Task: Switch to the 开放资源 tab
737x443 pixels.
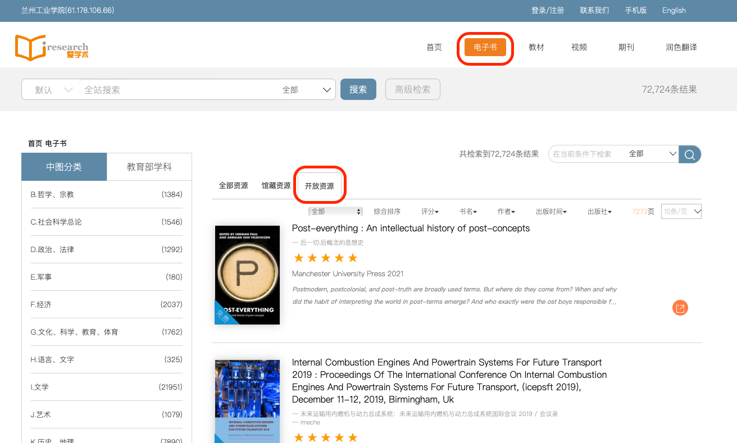Action: tap(319, 186)
